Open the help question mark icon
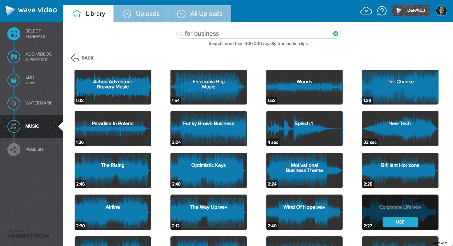This screenshot has height=246, width=453. [x=382, y=11]
